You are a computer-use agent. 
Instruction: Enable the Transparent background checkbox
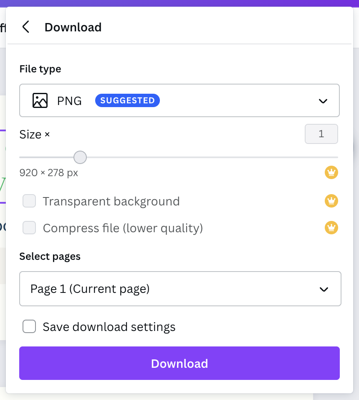(29, 201)
